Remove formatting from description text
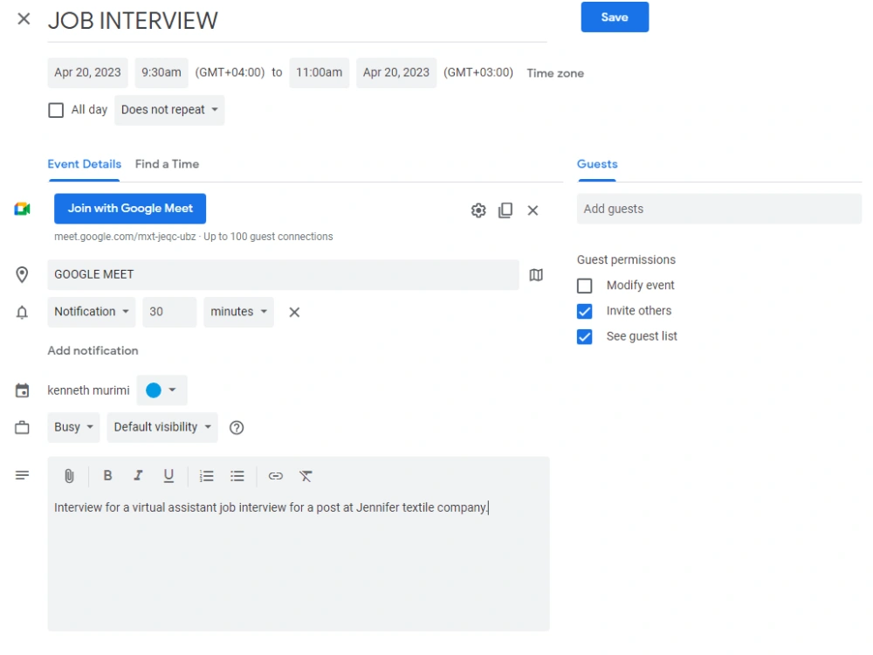The image size is (873, 655). pyautogui.click(x=306, y=476)
